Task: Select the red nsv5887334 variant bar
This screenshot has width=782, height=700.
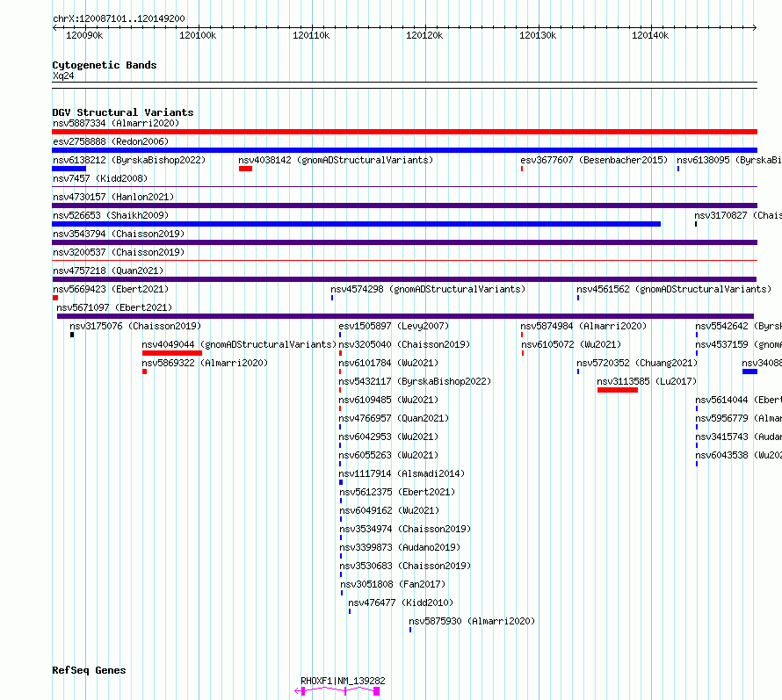Action: [404, 132]
